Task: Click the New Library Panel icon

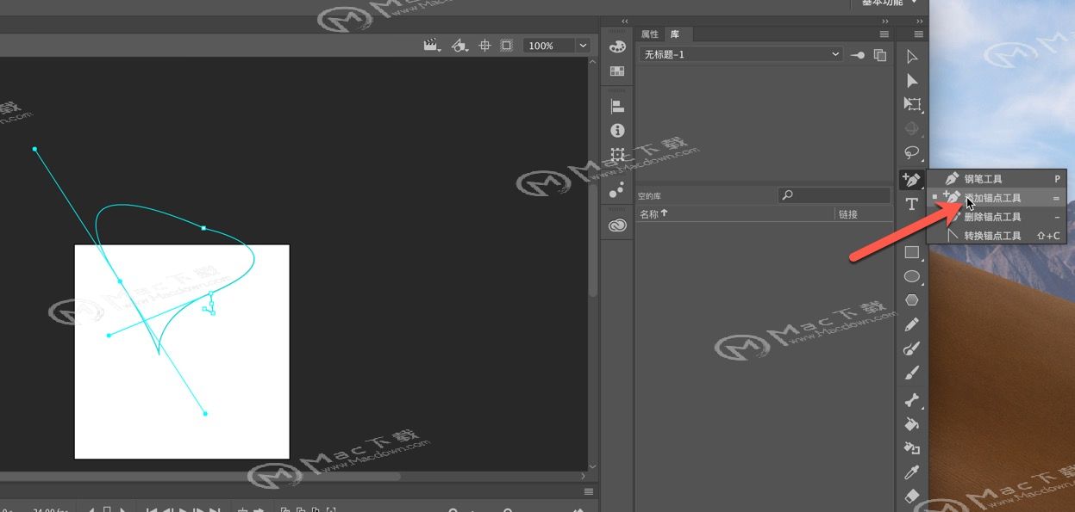Action: click(880, 55)
